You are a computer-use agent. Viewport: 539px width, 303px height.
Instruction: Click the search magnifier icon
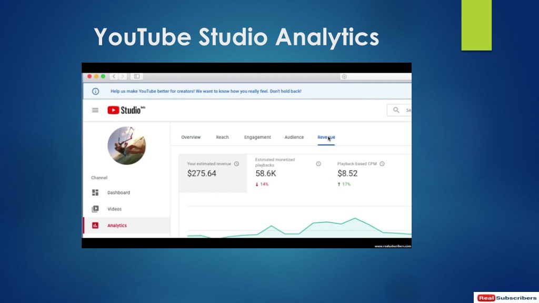coord(396,110)
